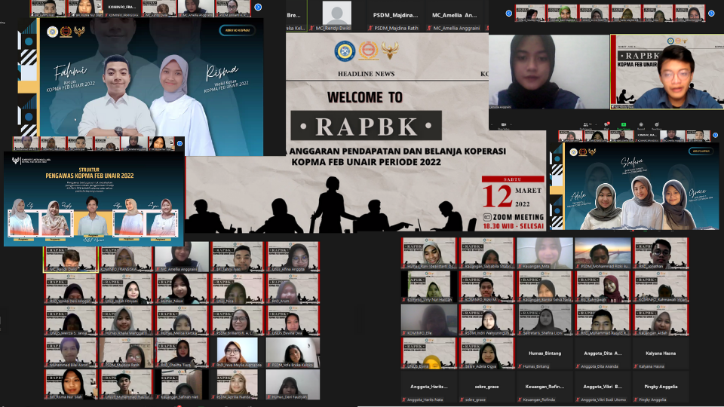Select green-hijab participant in top-right strip
This screenshot has height=407, width=724.
point(562,14)
